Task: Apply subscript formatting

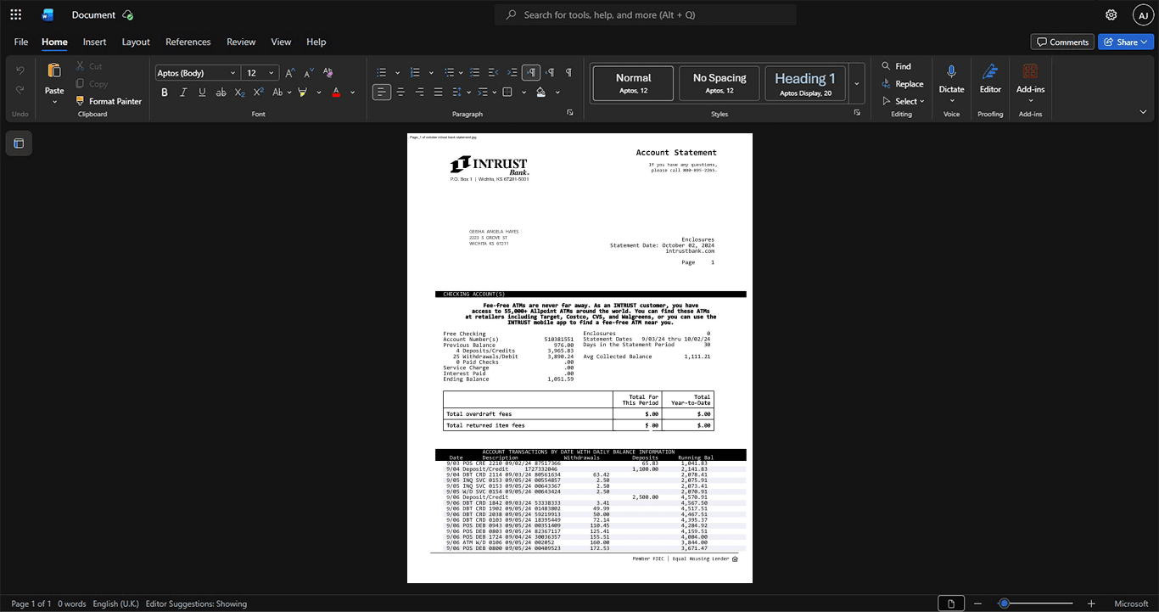Action: point(240,93)
